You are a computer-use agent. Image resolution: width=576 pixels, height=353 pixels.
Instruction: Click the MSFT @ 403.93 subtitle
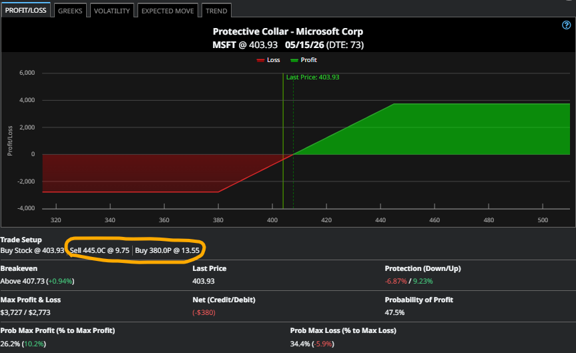pyautogui.click(x=245, y=45)
